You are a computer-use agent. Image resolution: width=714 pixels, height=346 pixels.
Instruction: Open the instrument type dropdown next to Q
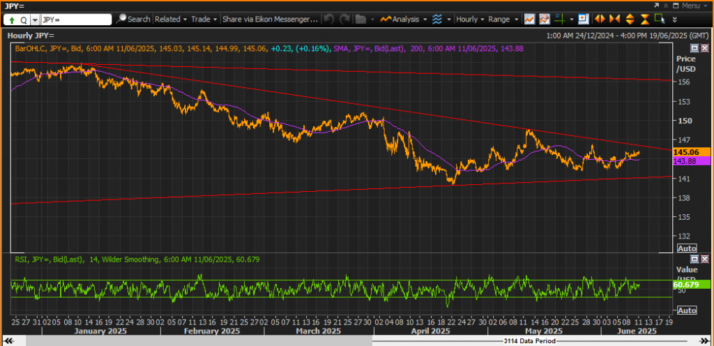click(35, 20)
